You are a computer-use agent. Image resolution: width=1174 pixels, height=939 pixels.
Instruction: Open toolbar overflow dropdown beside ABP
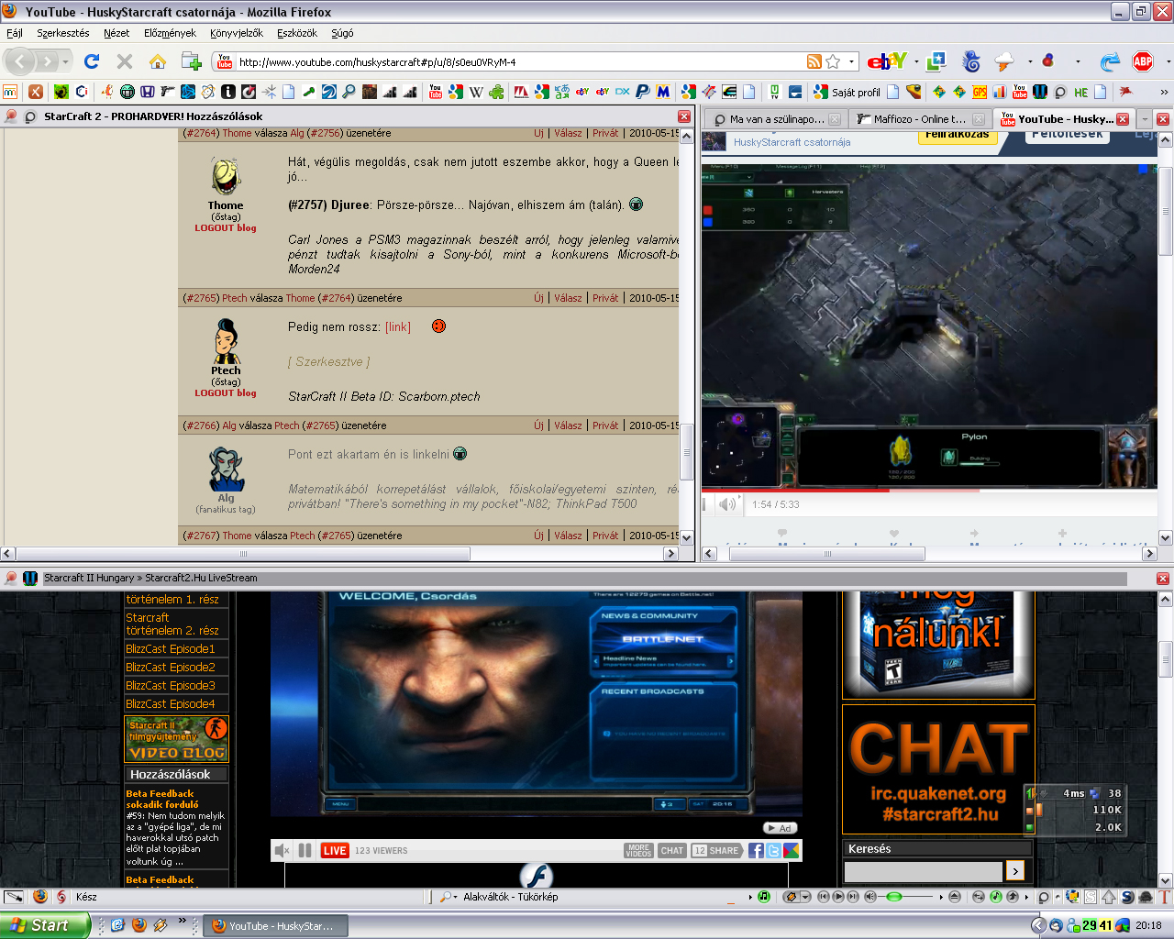1168,61
